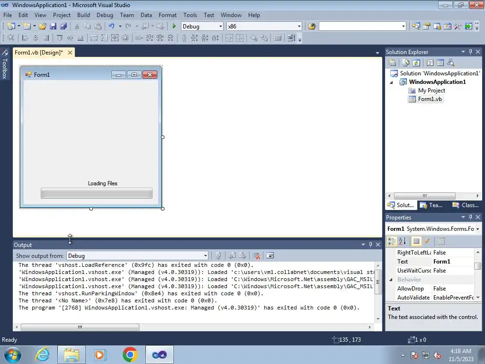Toggle Categorized view in Properties panel
The image size is (485, 364).
coord(392,241)
